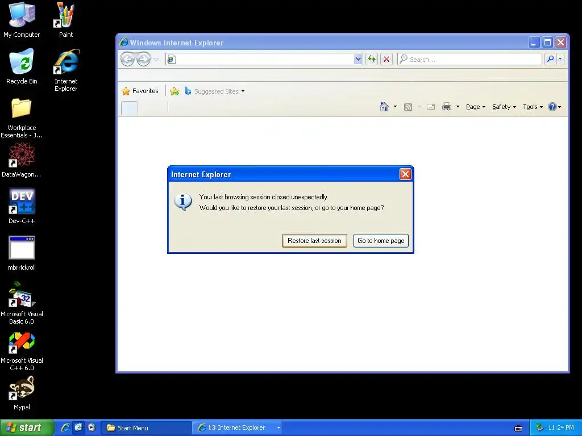
Task: Open the Tools menu
Action: click(x=533, y=107)
